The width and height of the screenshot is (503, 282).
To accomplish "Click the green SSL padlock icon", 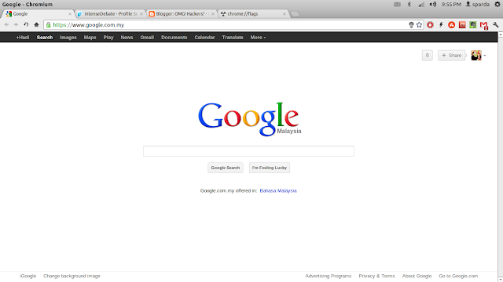I will coord(49,24).
